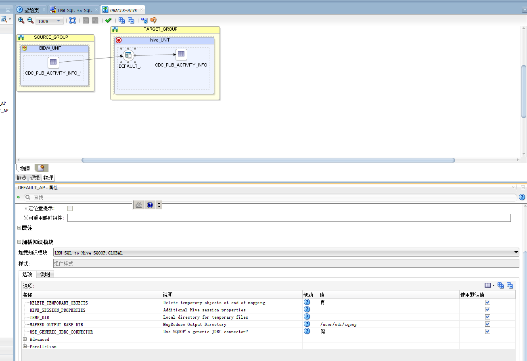The height and width of the screenshot is (361, 527).
Task: Close the ORACLE-HIVE tab
Action: [x=142, y=10]
